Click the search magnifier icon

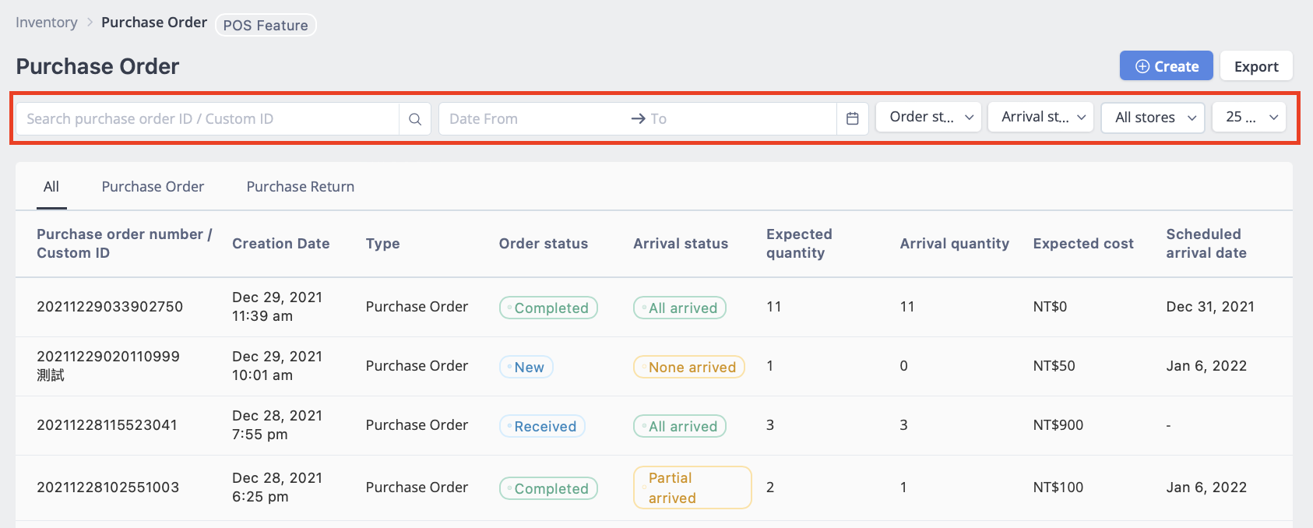tap(415, 119)
